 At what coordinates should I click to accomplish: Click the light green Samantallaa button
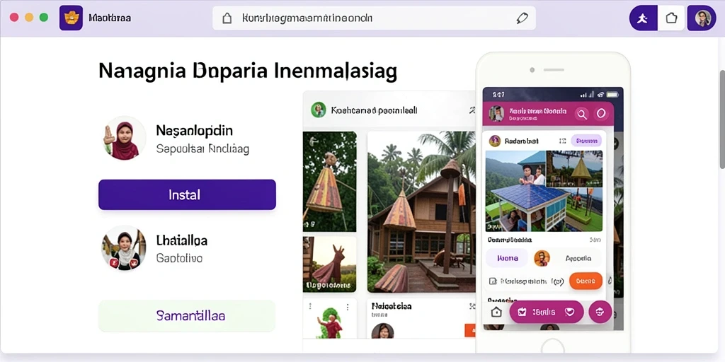(187, 316)
